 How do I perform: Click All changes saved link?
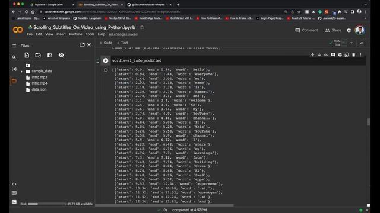(x=123, y=34)
